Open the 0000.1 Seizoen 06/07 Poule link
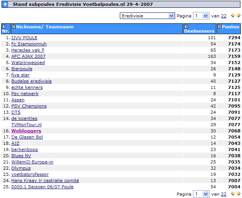Viewport: 242px width, 198px height. 42,187
